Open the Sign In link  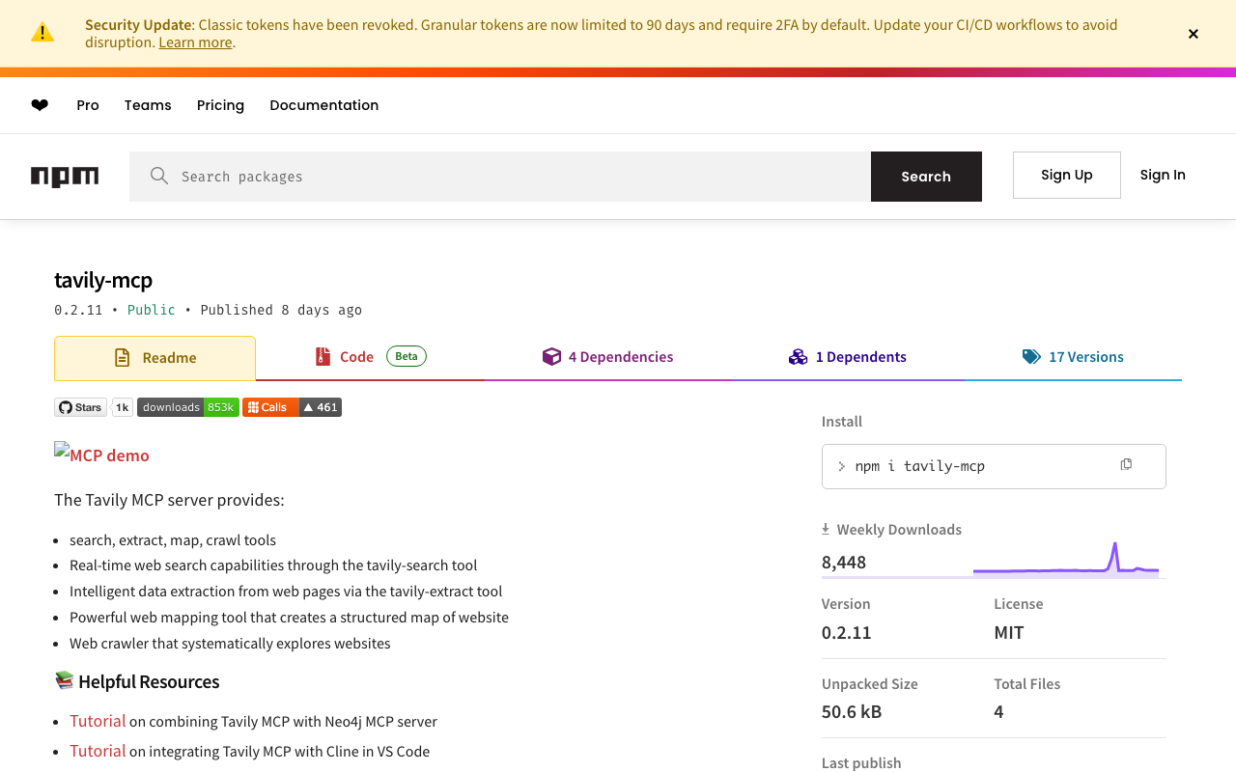click(1162, 175)
